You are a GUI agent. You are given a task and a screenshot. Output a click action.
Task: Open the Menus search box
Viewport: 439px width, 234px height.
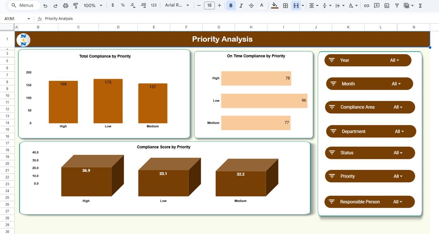pyautogui.click(x=23, y=5)
